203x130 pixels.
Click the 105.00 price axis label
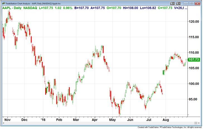pyautogui.click(x=194, y=68)
